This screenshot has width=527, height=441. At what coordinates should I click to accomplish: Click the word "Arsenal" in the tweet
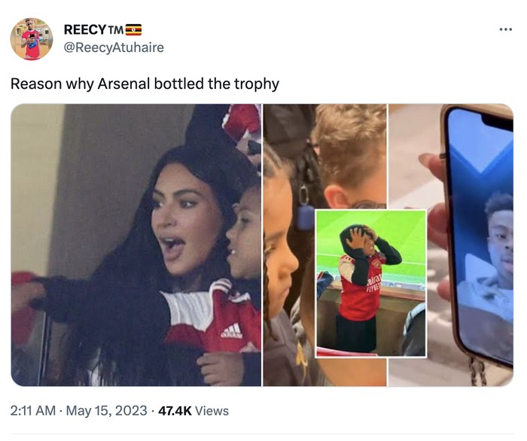point(123,84)
